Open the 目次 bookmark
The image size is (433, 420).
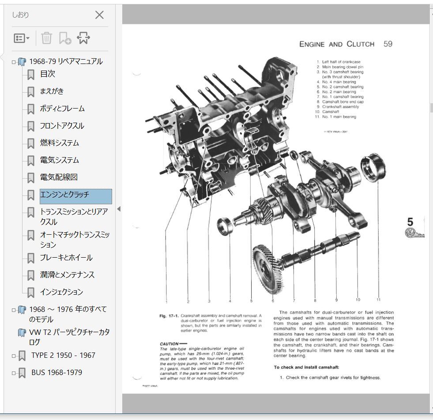pos(48,74)
